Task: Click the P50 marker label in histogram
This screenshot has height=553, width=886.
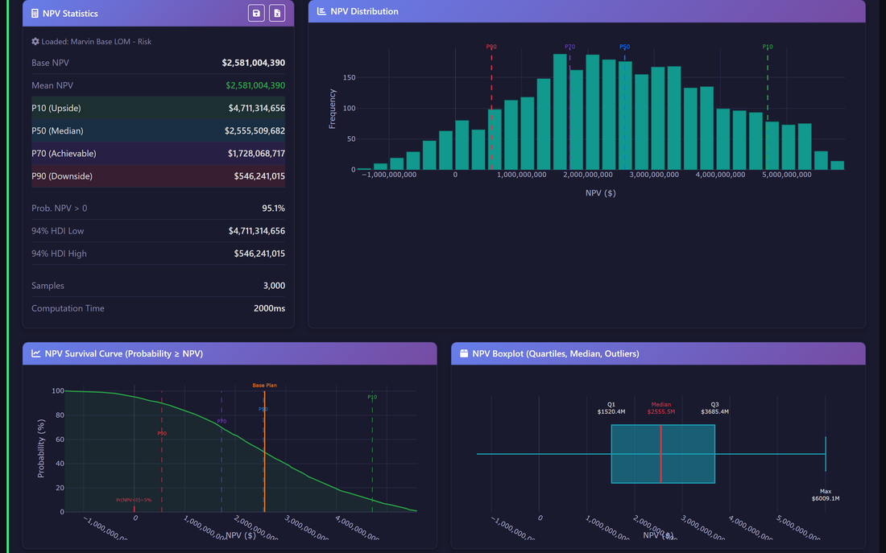Action: point(624,47)
